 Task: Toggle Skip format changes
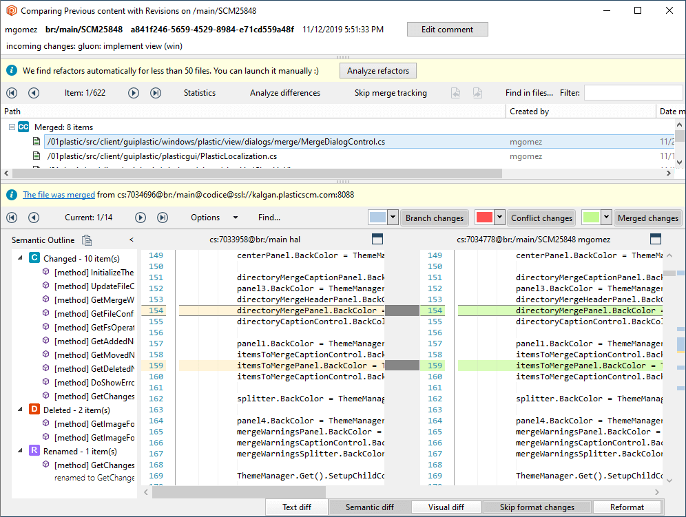(x=537, y=507)
